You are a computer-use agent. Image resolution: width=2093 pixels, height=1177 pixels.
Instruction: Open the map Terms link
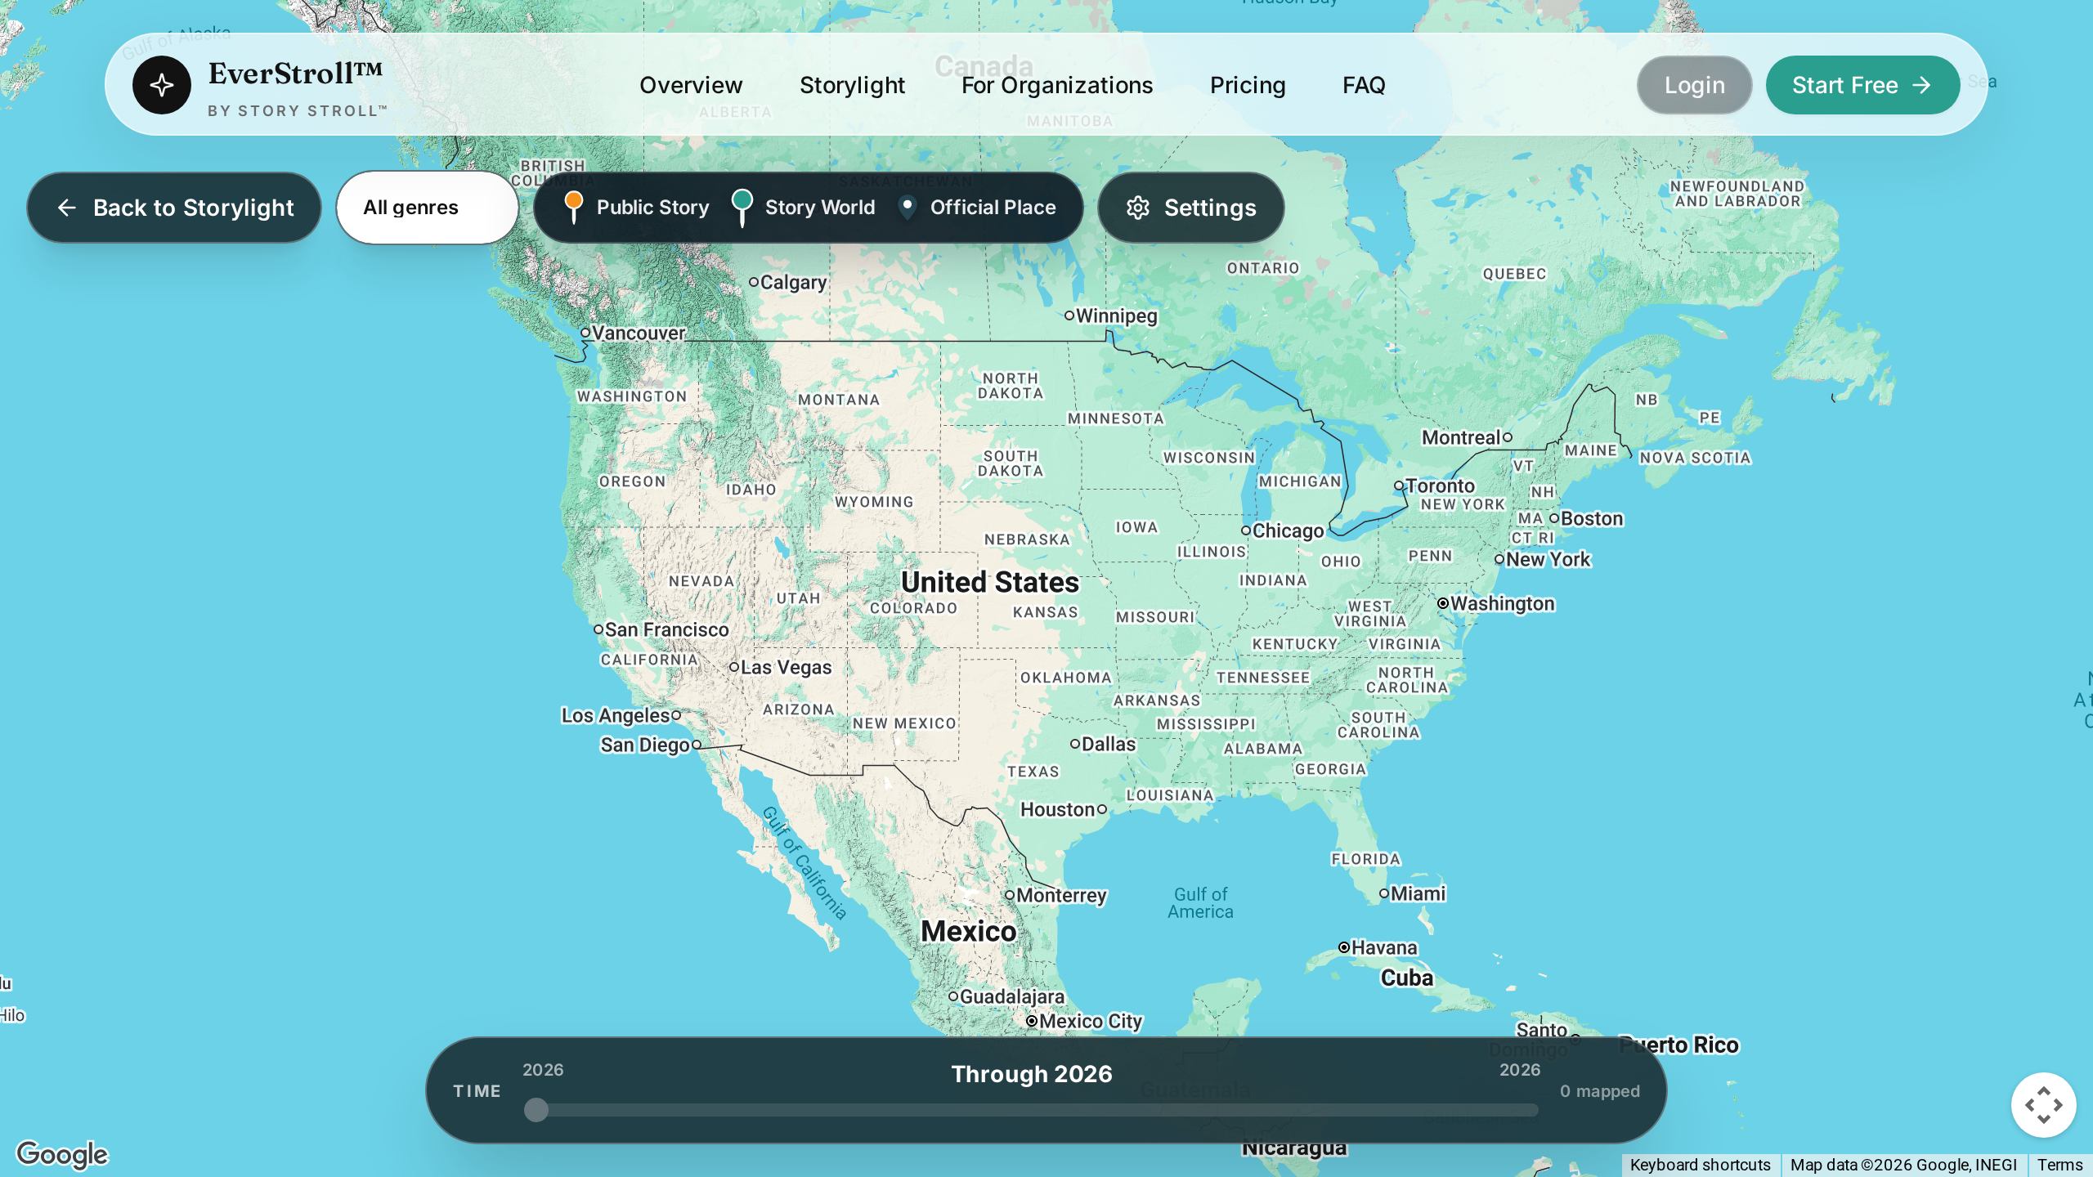click(2059, 1165)
